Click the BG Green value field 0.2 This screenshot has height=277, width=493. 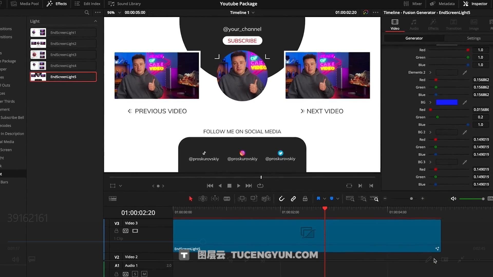point(480,117)
